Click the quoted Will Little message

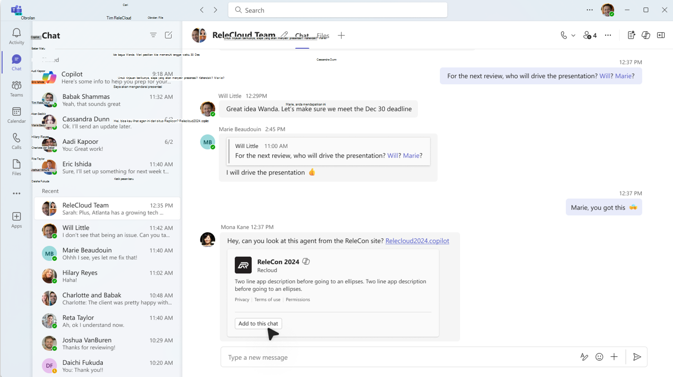click(x=329, y=151)
